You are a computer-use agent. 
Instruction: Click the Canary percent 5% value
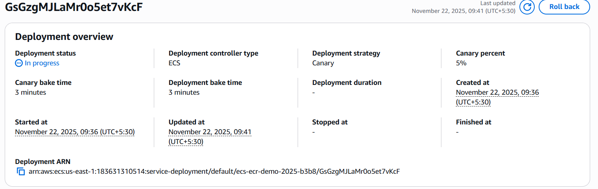coord(461,63)
